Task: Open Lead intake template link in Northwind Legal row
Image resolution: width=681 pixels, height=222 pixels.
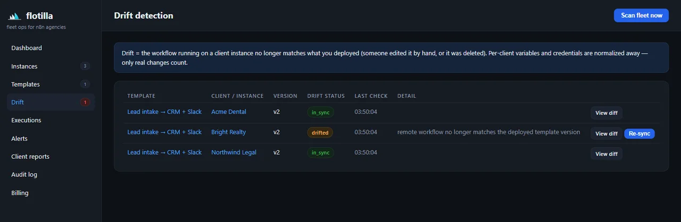Action: [x=164, y=152]
